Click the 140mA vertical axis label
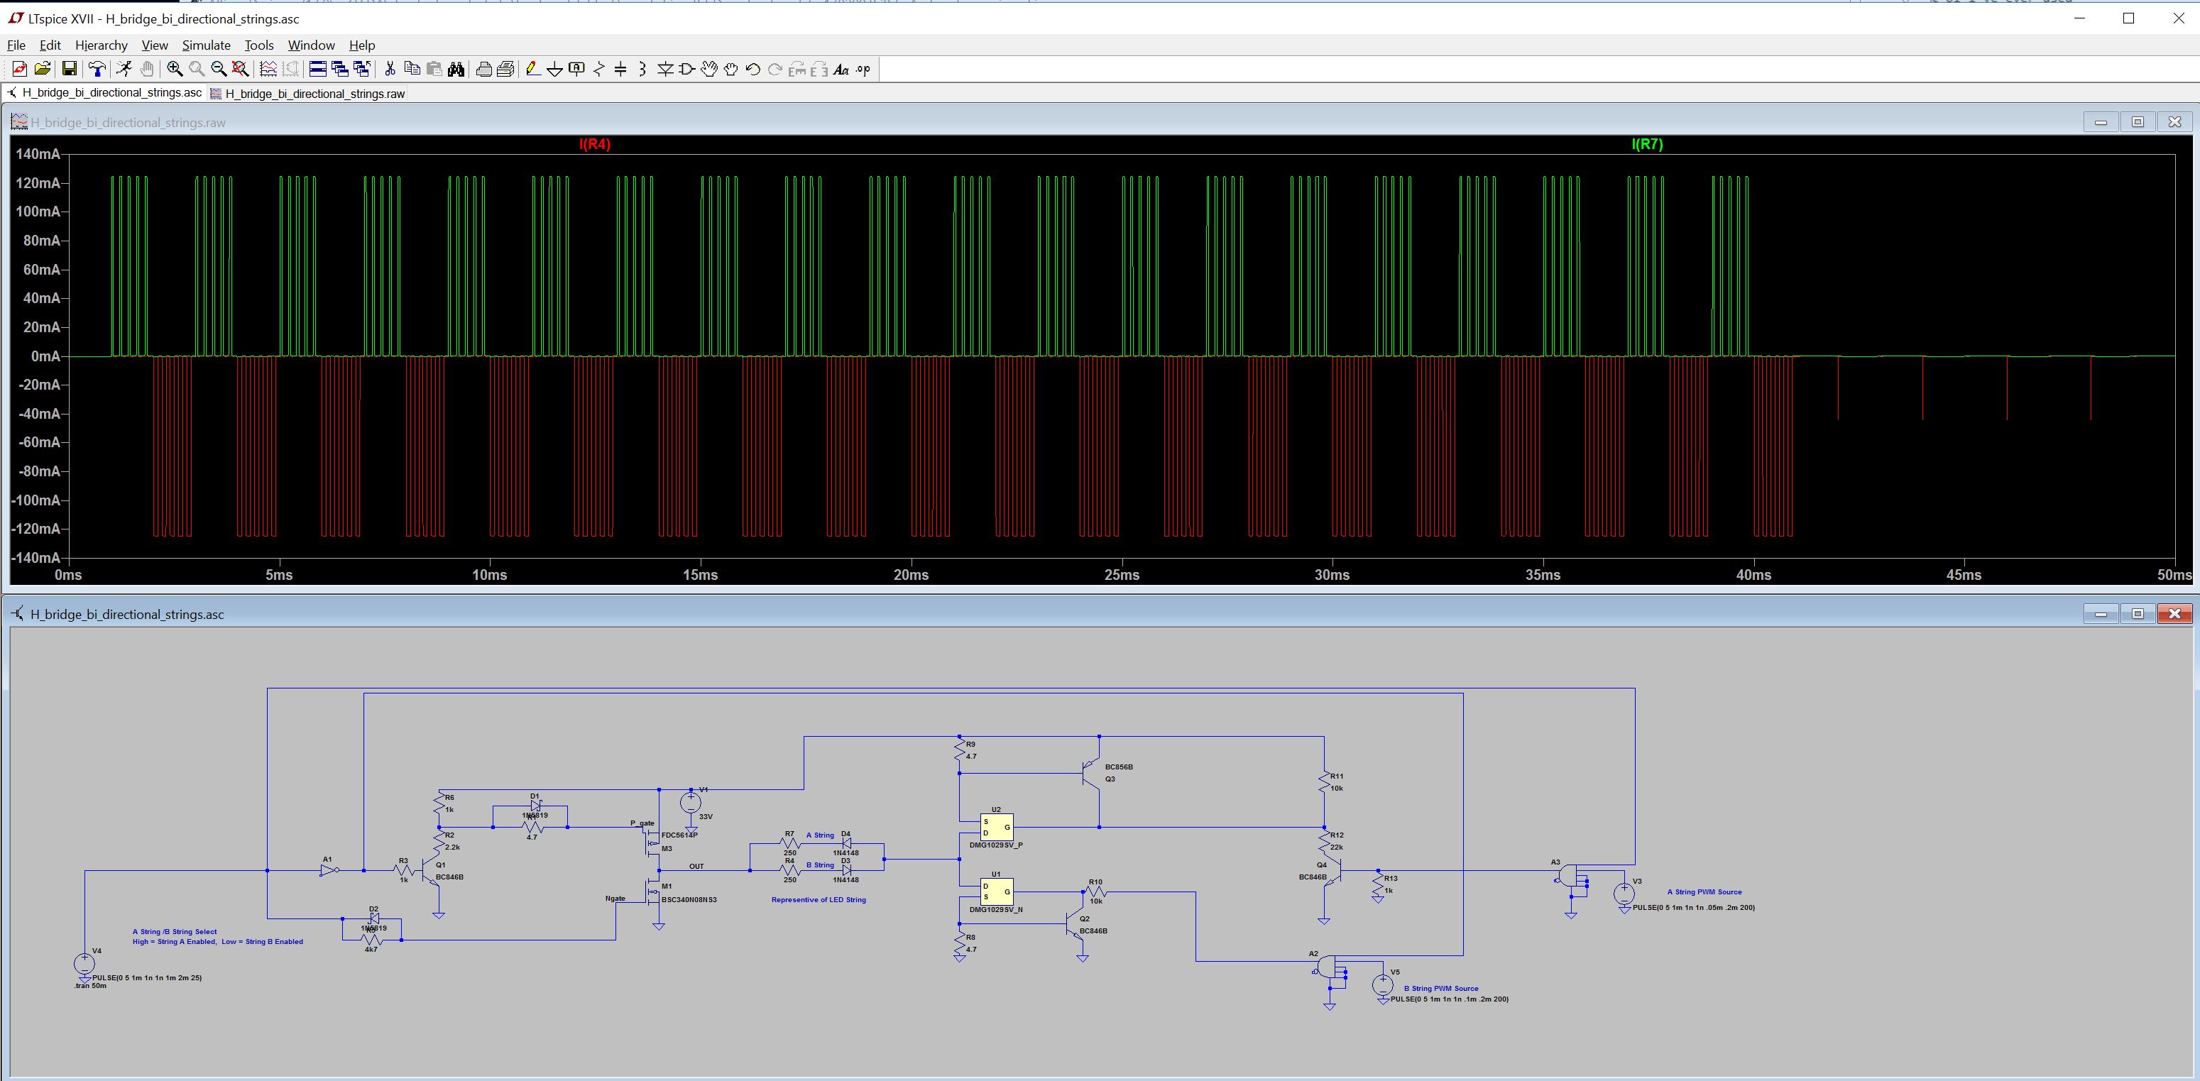Screen dimensions: 2200x1081 pos(38,155)
